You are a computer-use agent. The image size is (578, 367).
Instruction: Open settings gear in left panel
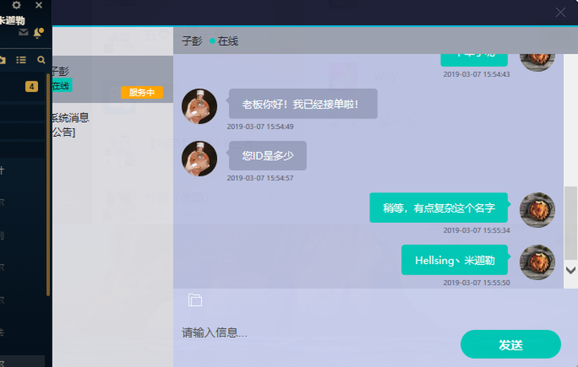[x=17, y=6]
